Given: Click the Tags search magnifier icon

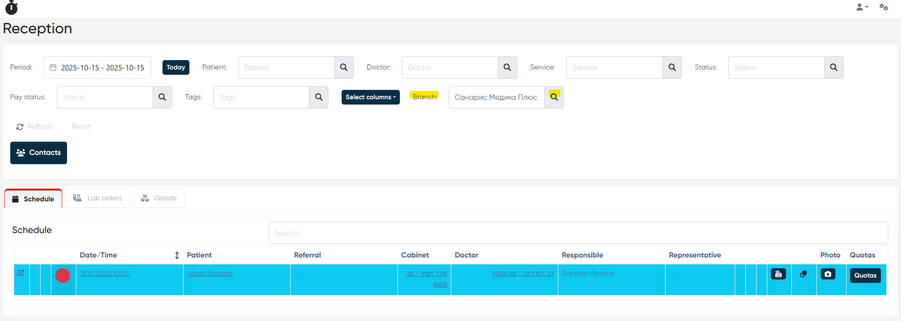Looking at the screenshot, I should [319, 97].
